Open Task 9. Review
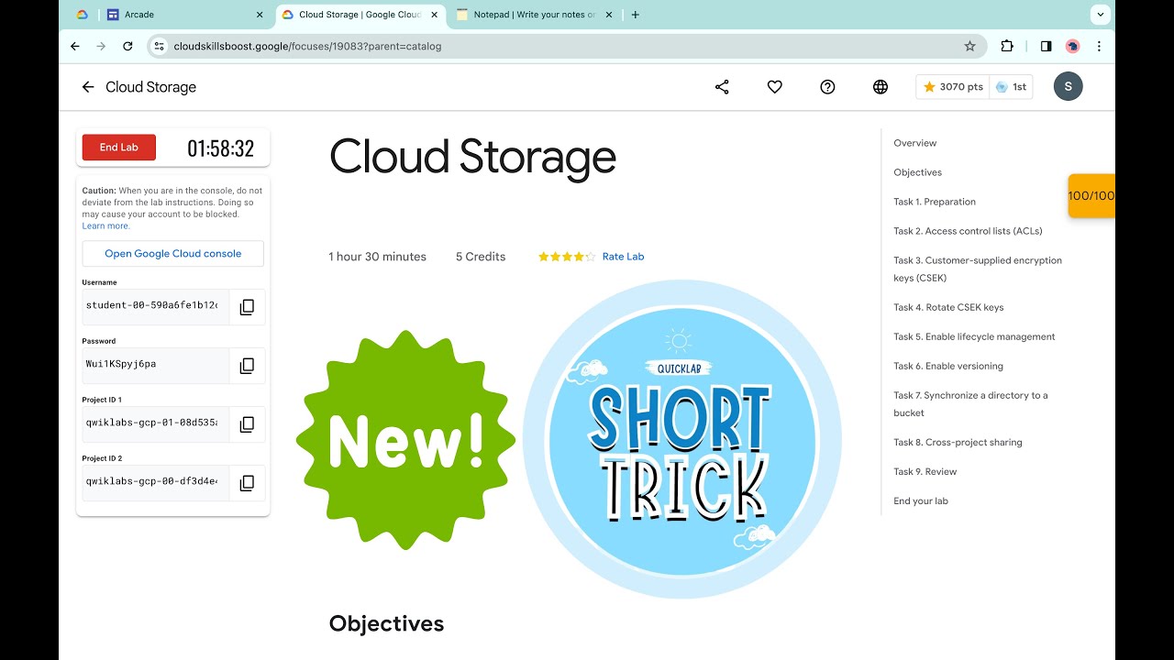The height and width of the screenshot is (660, 1174). (925, 471)
